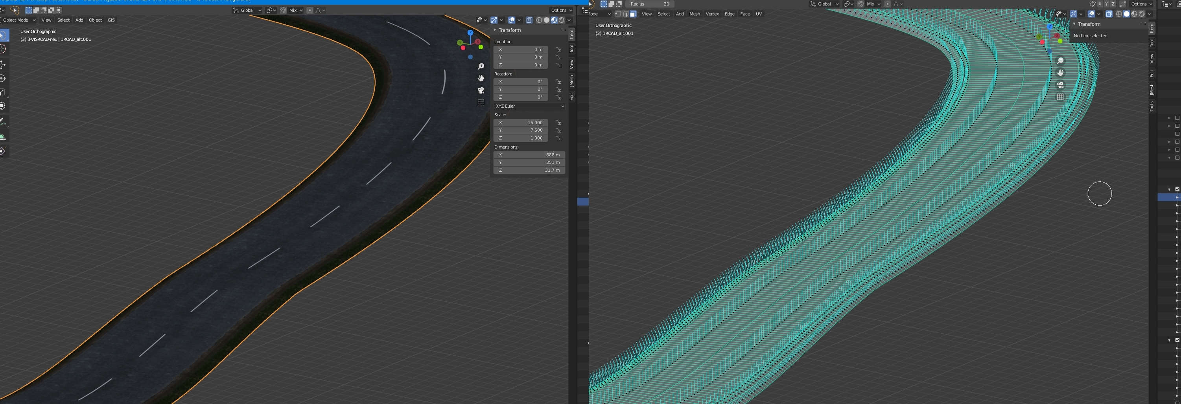Open XYZ Euler rotation mode dropdown
1181x404 pixels.
coord(529,106)
